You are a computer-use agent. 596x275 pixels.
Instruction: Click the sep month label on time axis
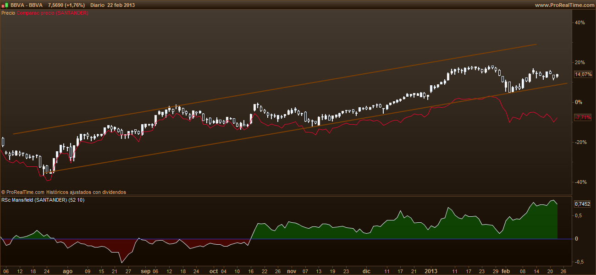146,271
